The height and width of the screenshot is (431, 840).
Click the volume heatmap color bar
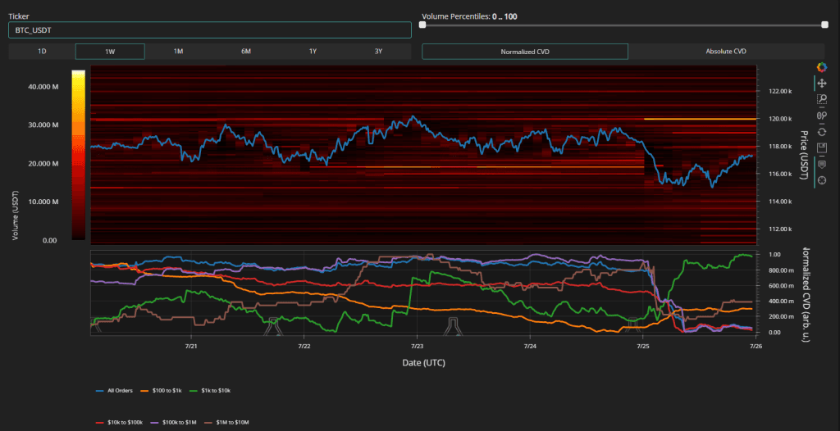click(x=78, y=155)
